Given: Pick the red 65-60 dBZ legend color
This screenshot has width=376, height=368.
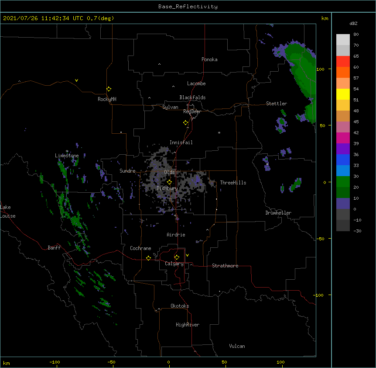Looking at the screenshot, I should 343,62.
